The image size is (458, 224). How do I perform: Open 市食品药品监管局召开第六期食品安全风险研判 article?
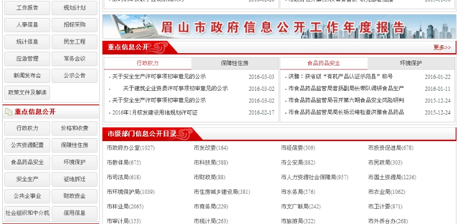[346, 101]
